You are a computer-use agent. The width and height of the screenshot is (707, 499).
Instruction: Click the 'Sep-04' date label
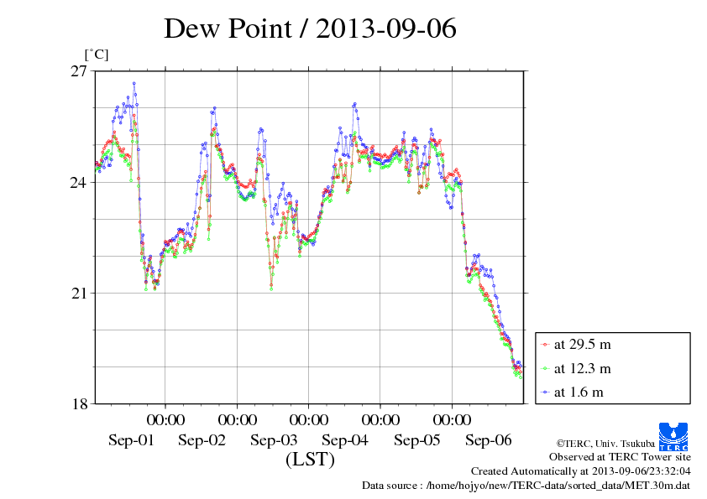tap(345, 440)
